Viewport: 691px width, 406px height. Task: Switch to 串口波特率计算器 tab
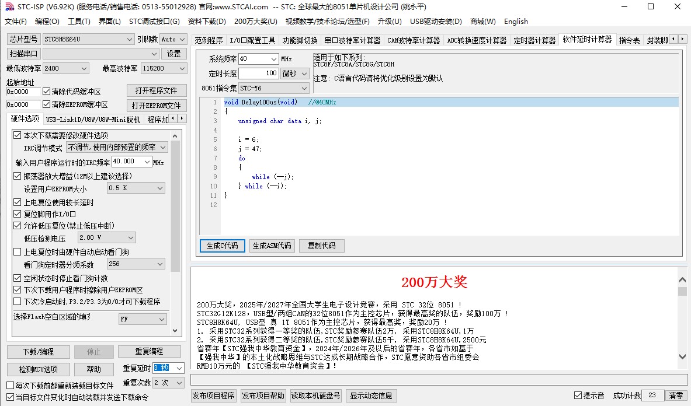[x=352, y=40]
